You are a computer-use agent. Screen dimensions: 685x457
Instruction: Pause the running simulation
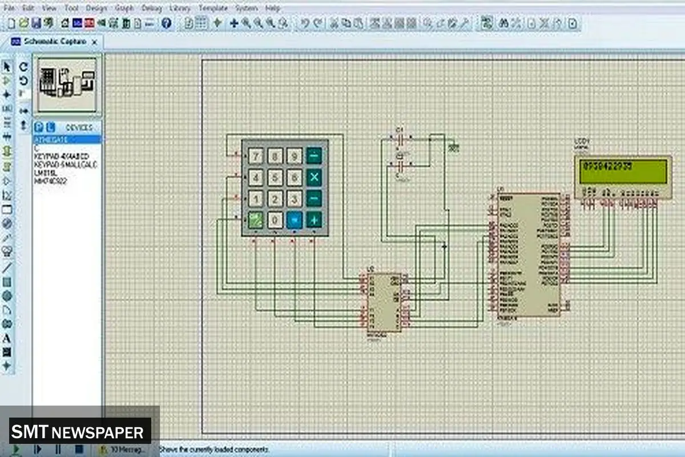[58, 449]
